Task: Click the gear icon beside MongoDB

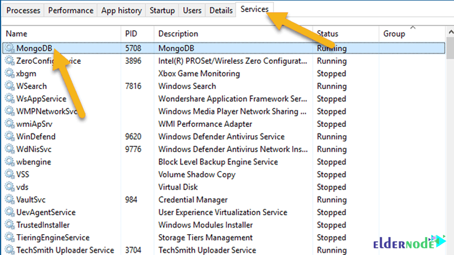Action: coord(9,48)
